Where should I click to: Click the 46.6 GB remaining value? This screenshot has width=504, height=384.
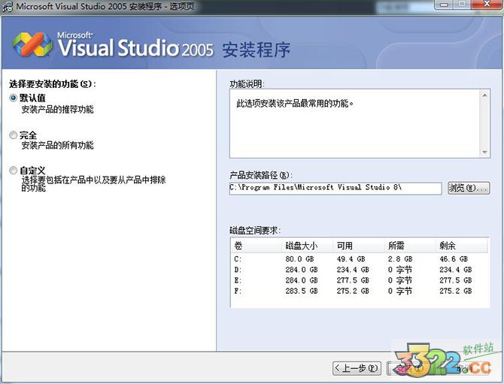coord(454,259)
